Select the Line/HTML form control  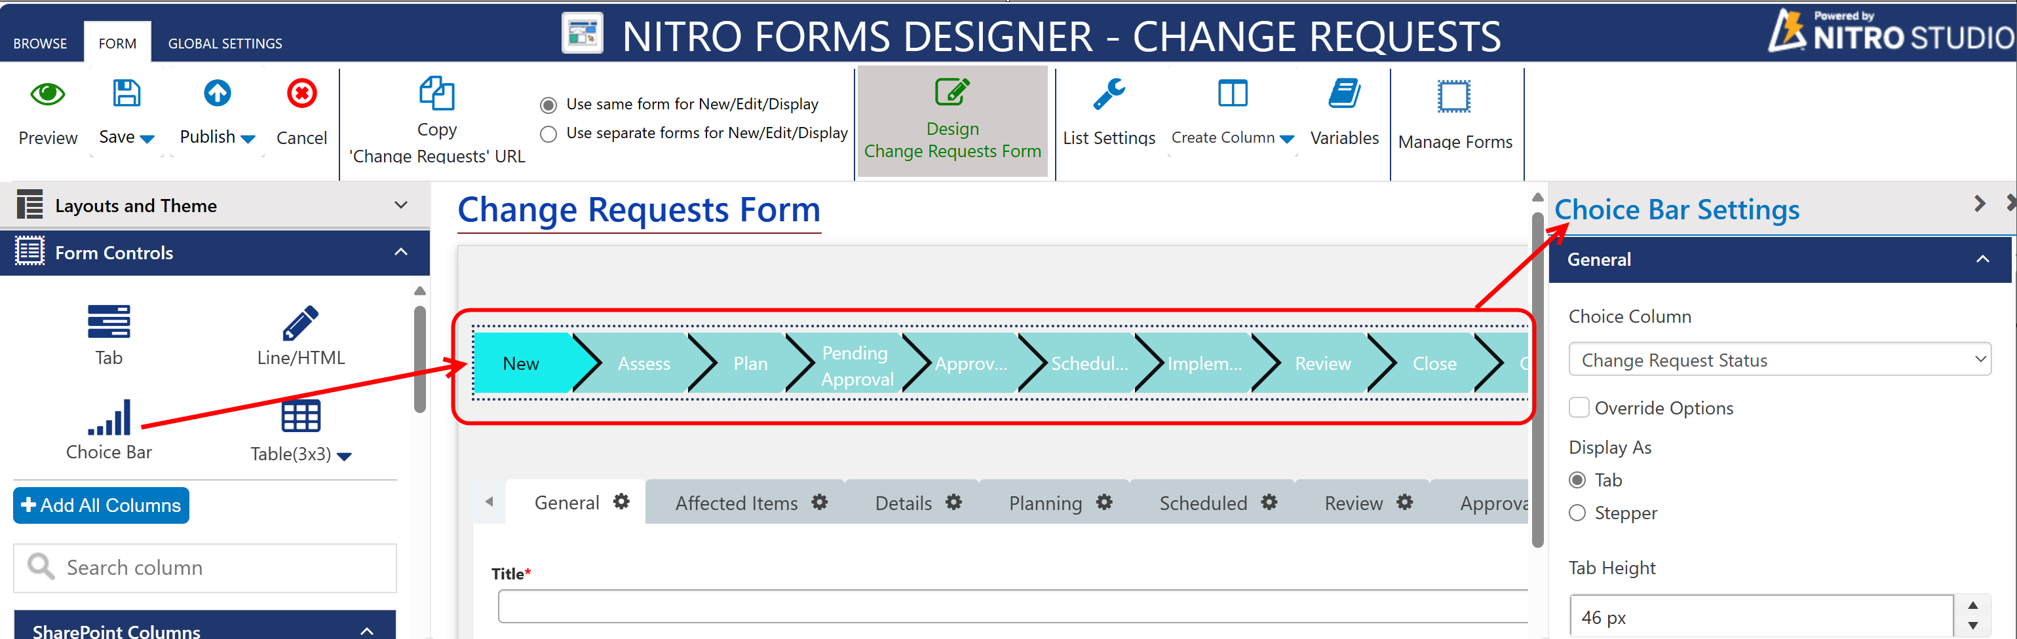[301, 335]
